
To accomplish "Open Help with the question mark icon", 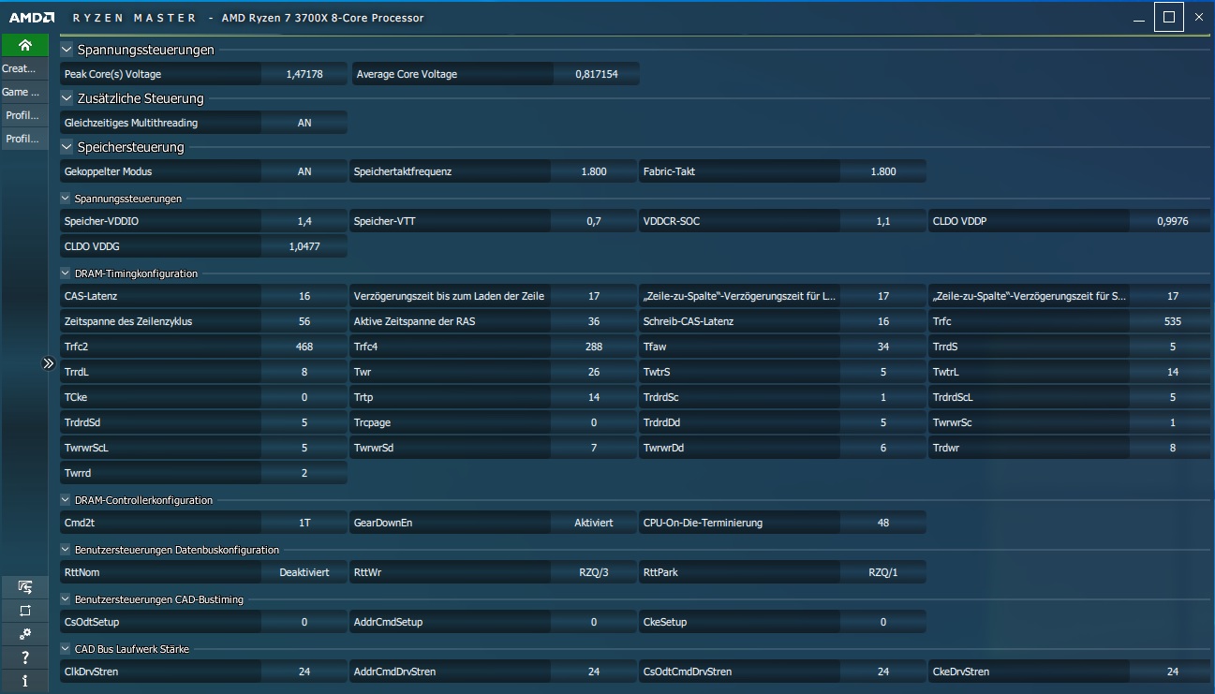I will 24,657.
